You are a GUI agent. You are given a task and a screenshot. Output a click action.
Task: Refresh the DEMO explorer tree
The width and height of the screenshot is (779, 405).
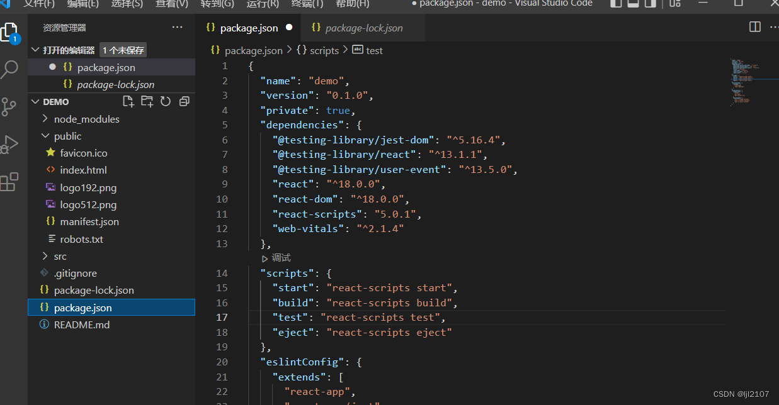pyautogui.click(x=166, y=101)
